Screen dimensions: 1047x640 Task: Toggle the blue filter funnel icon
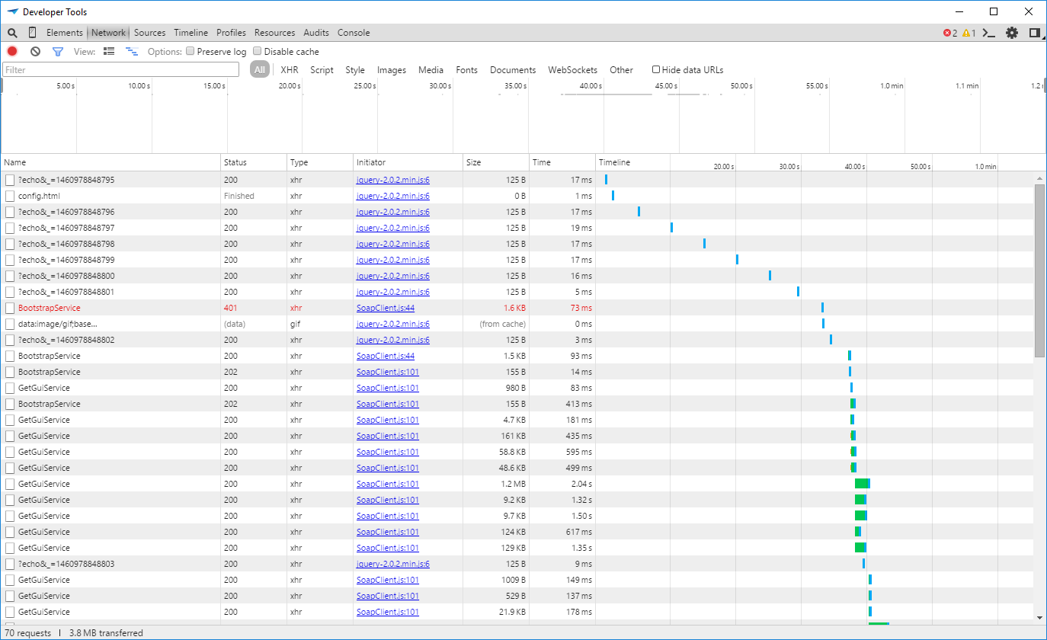[57, 51]
